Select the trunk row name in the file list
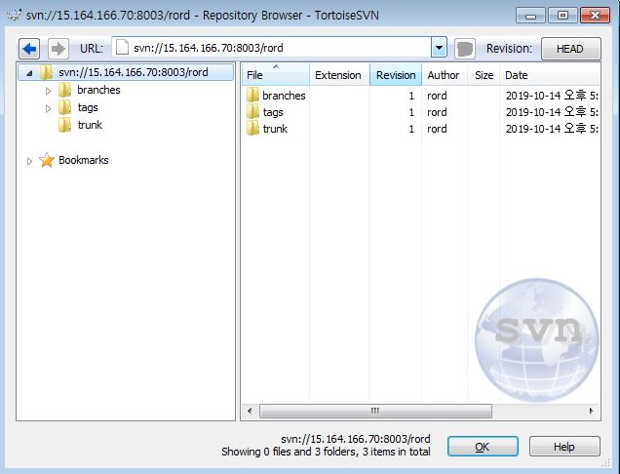The image size is (620, 474). tap(275, 129)
